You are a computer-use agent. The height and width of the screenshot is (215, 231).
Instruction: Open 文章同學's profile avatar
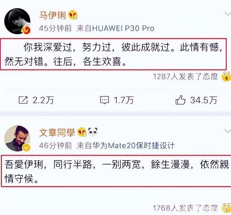point(17,139)
